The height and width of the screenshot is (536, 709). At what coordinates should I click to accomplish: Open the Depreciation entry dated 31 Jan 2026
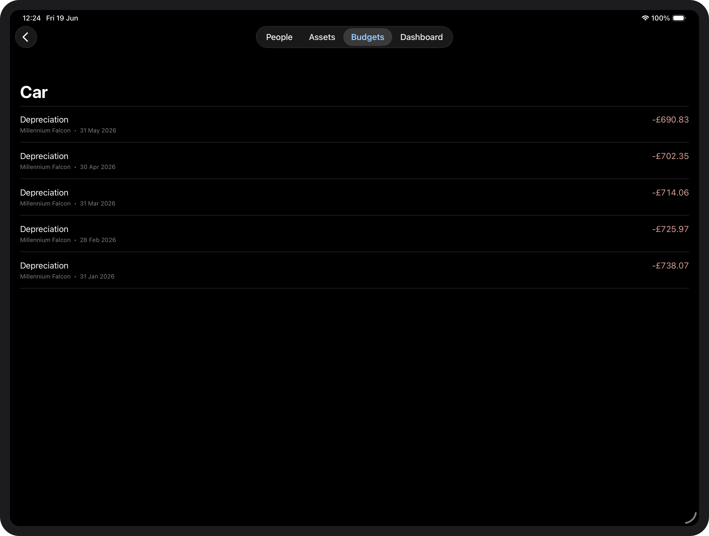tap(354, 270)
